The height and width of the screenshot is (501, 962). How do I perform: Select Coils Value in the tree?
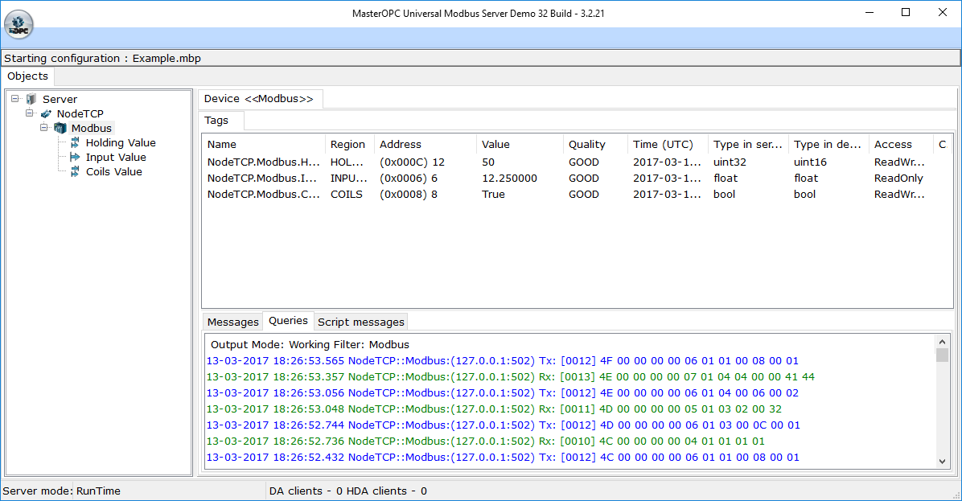pyautogui.click(x=114, y=172)
